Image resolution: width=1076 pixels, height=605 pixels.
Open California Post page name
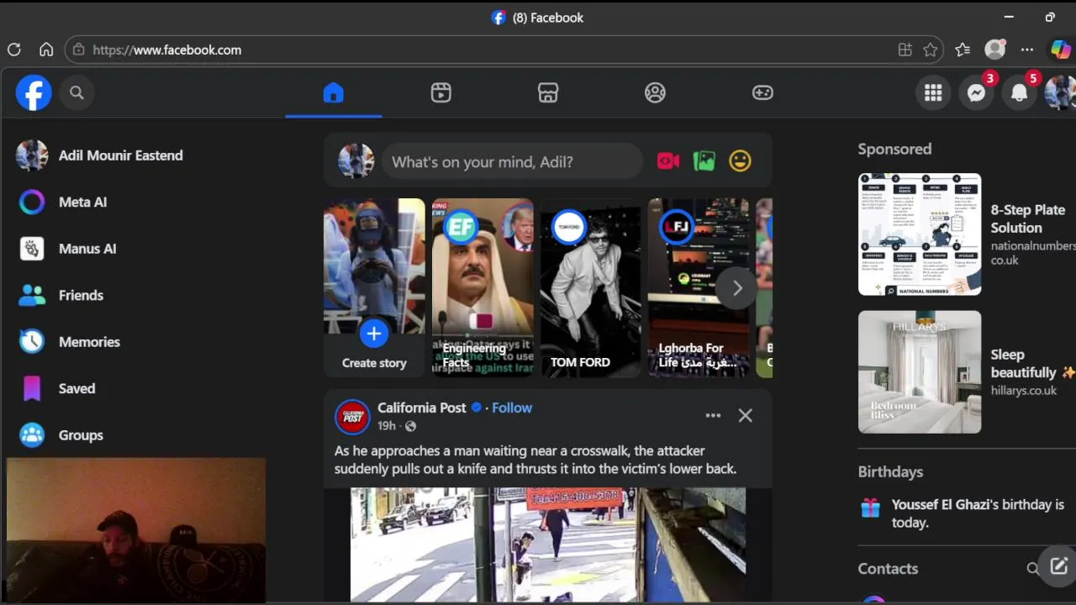[421, 408]
